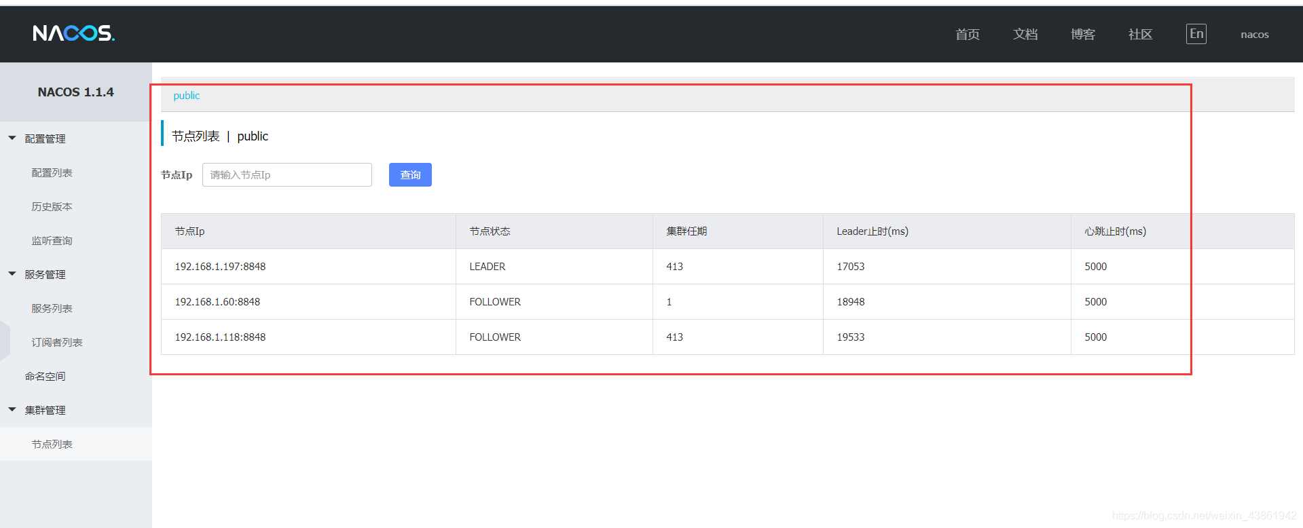
Task: Open 订阅者列表 in sidebar
Action: 57,343
